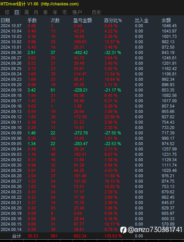The image size is (184, 242).
Task: Click balance value 1245.61
Action: point(169,58)
